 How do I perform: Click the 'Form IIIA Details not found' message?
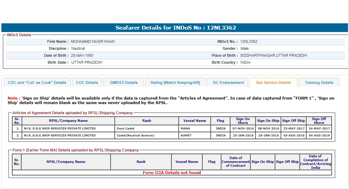pos(172,173)
